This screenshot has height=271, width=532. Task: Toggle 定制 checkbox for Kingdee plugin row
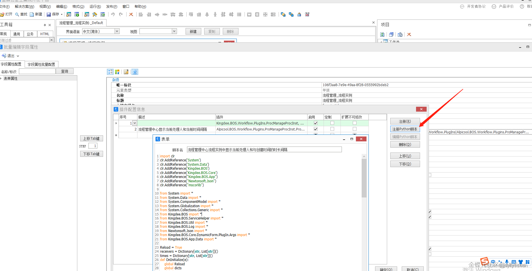pos(332,123)
